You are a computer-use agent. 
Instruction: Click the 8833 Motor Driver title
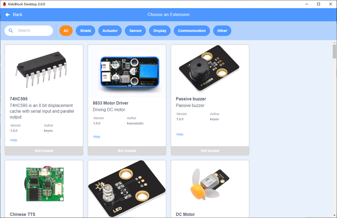[111, 103]
